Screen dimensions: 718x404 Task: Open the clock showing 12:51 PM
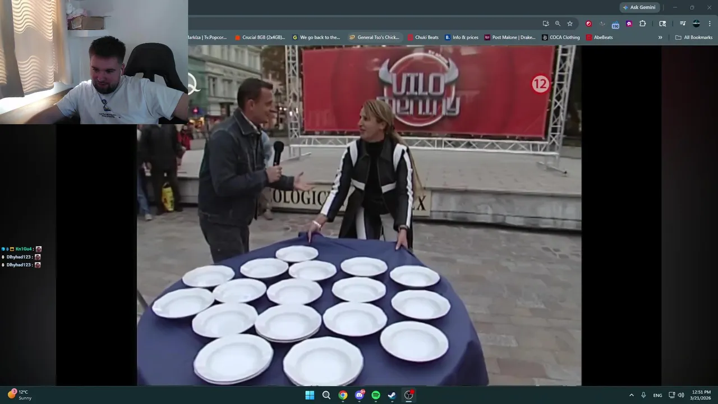[701, 395]
